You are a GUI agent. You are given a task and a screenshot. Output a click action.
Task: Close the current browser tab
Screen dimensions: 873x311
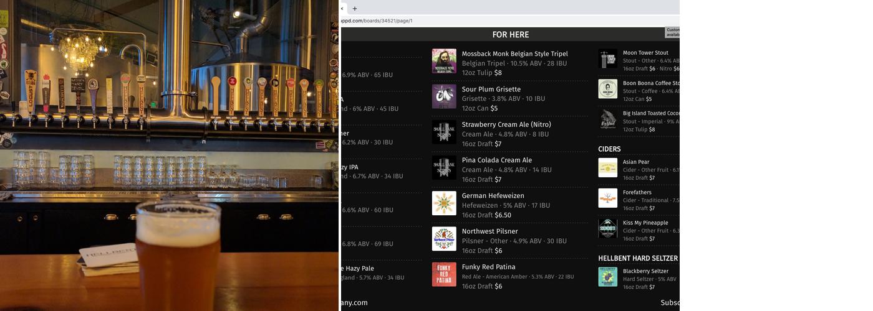[x=342, y=8]
